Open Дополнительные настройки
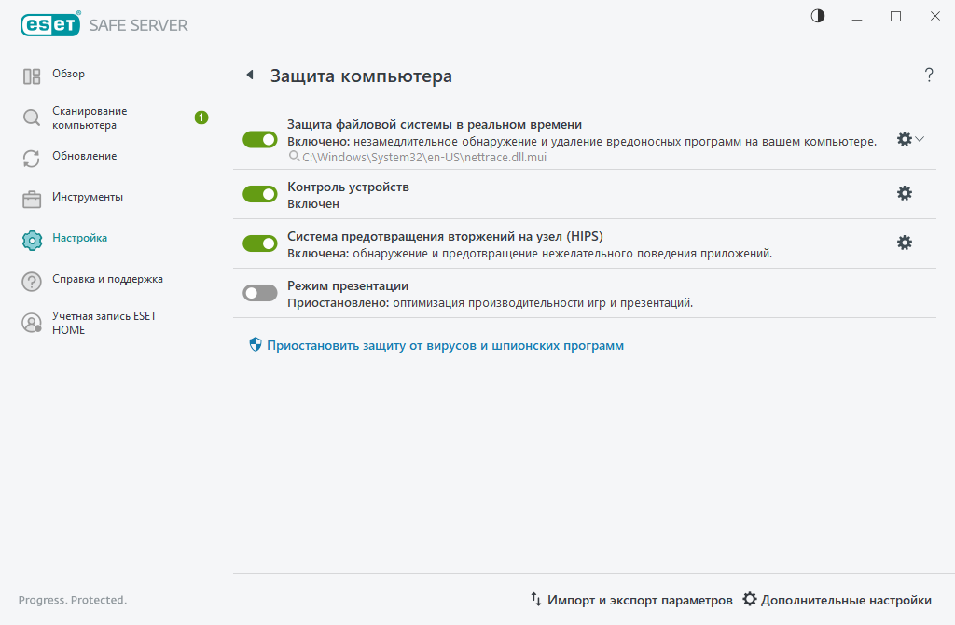The height and width of the screenshot is (625, 955). (842, 600)
